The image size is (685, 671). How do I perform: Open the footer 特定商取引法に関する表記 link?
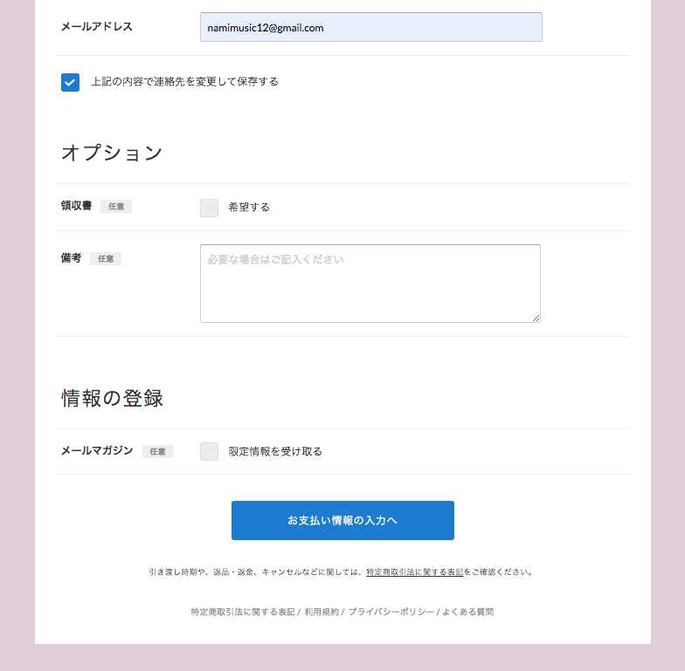pos(242,613)
